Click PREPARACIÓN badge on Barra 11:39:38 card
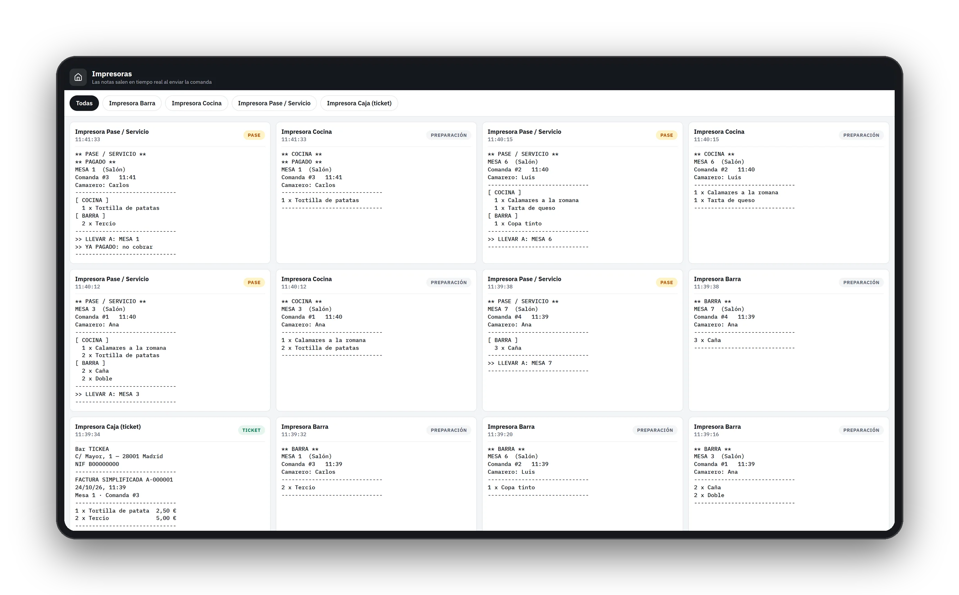This screenshot has width=959, height=595. [x=861, y=283]
